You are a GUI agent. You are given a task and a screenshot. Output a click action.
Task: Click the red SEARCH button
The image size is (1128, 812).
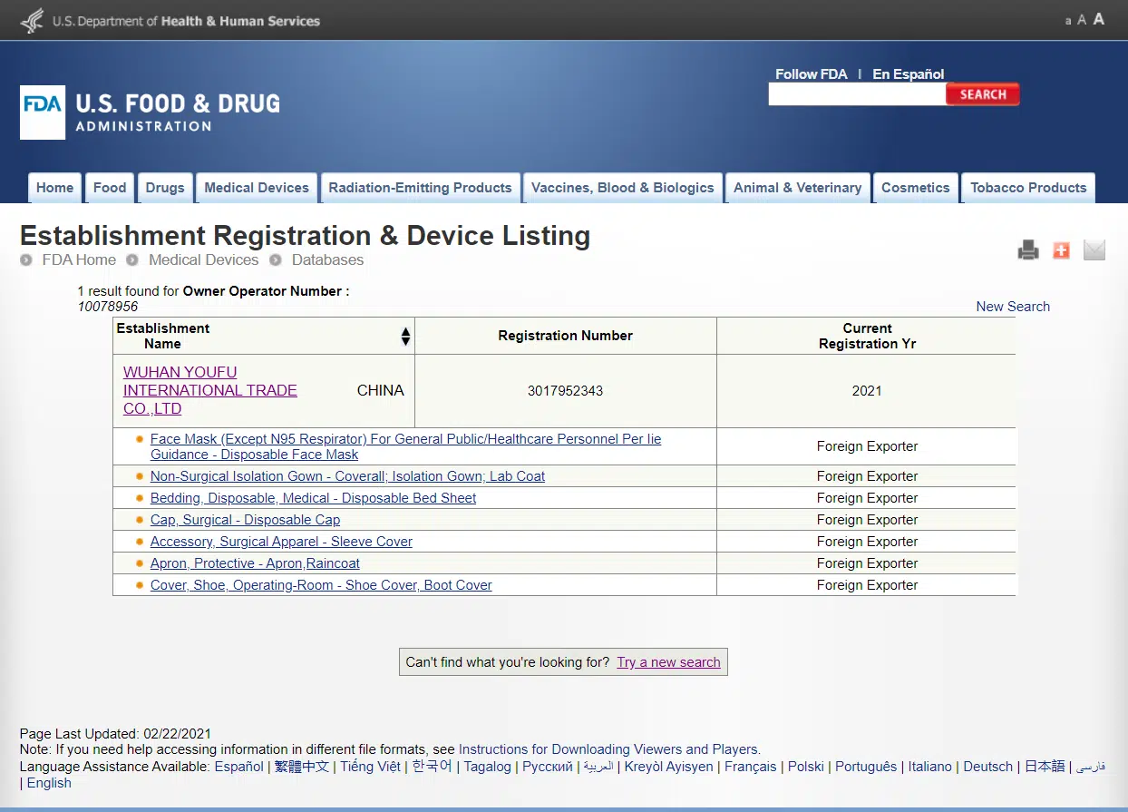(x=983, y=94)
